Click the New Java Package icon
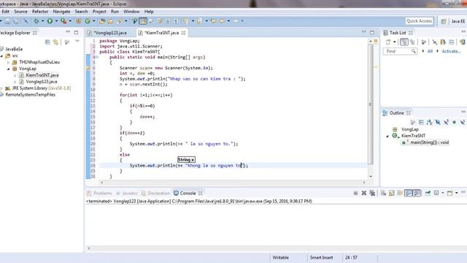 pos(79,21)
